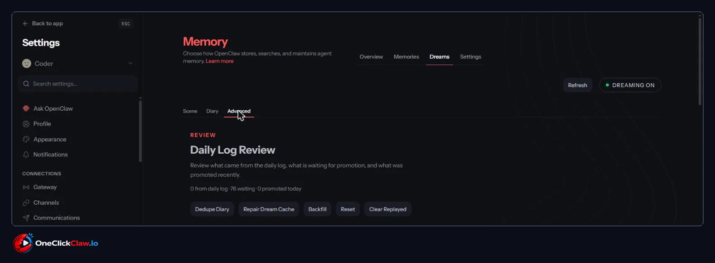This screenshot has width=715, height=263.
Task: Select the Dreams tab
Action: click(x=440, y=56)
